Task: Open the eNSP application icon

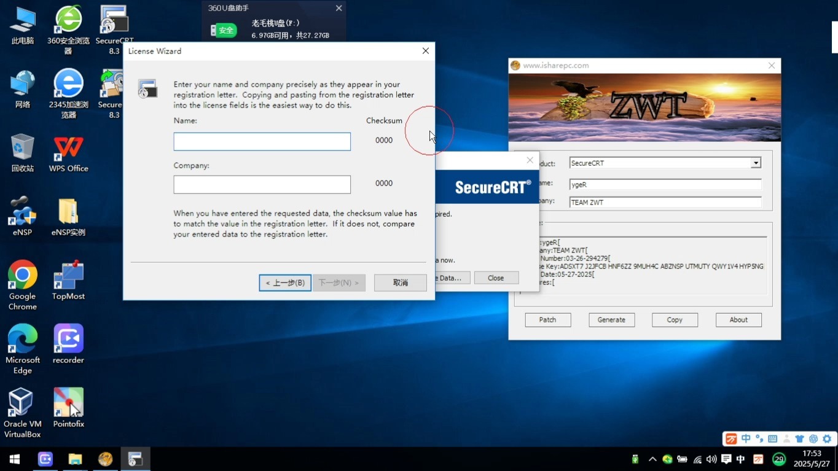Action: tap(22, 209)
